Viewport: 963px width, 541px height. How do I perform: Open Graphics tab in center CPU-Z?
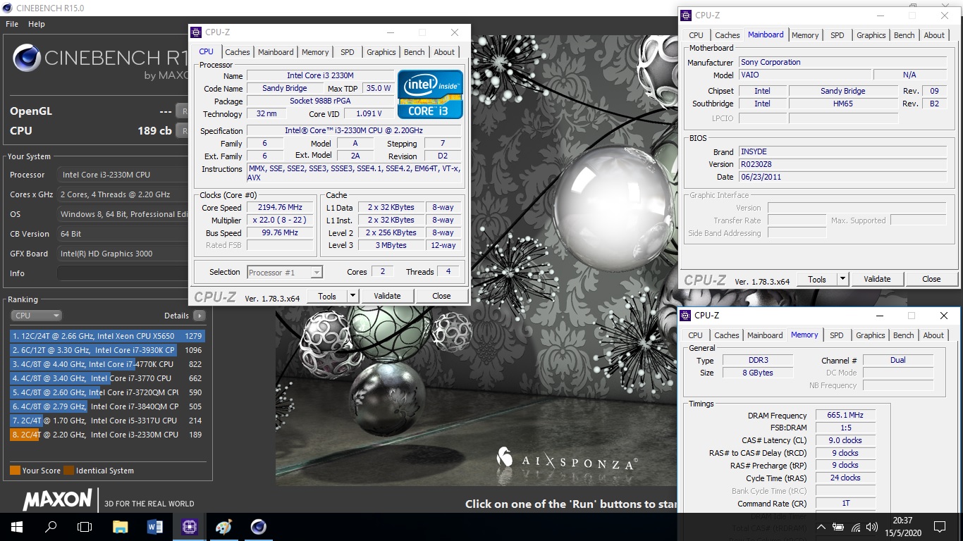381,52
